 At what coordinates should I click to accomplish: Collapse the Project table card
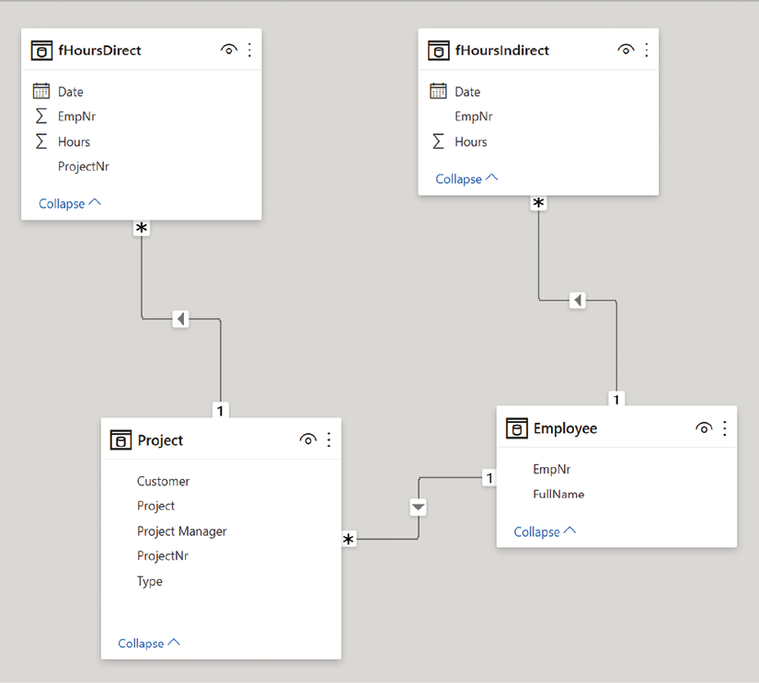149,643
